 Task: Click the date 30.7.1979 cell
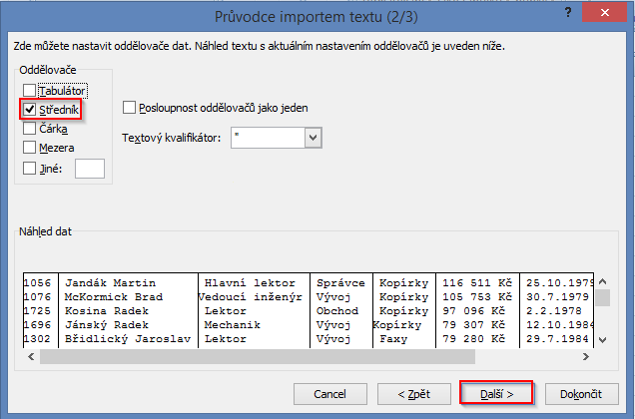(557, 297)
